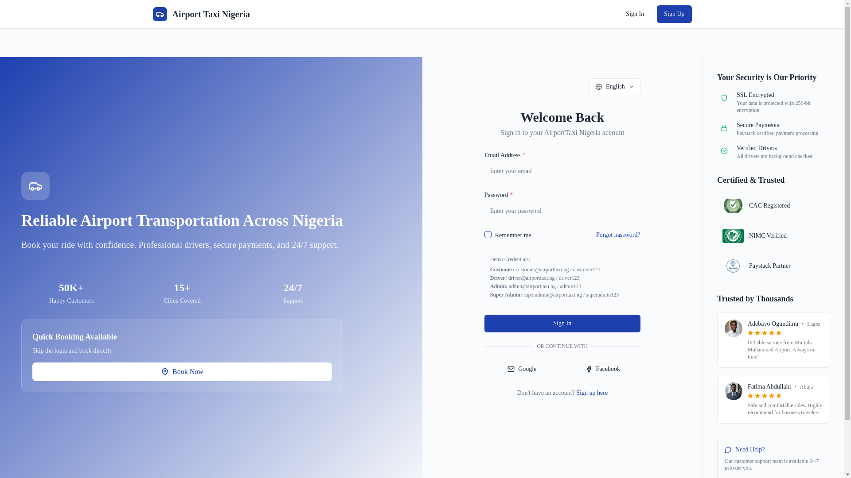Viewport: 851px width, 478px height.
Task: Toggle the Remember me checkbox
Action: [x=488, y=235]
